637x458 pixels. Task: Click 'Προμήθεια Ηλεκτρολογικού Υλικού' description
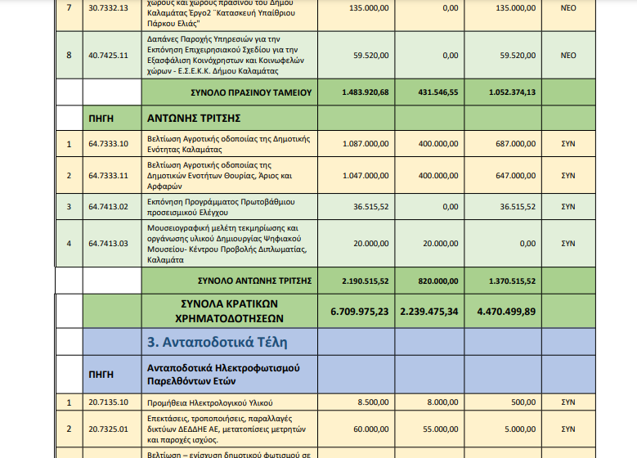(x=209, y=403)
